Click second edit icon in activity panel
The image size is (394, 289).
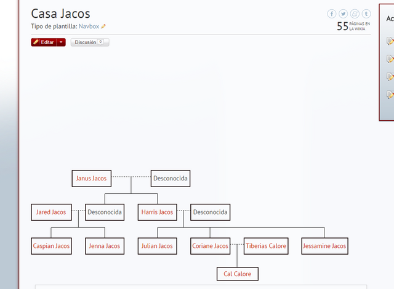click(x=390, y=59)
